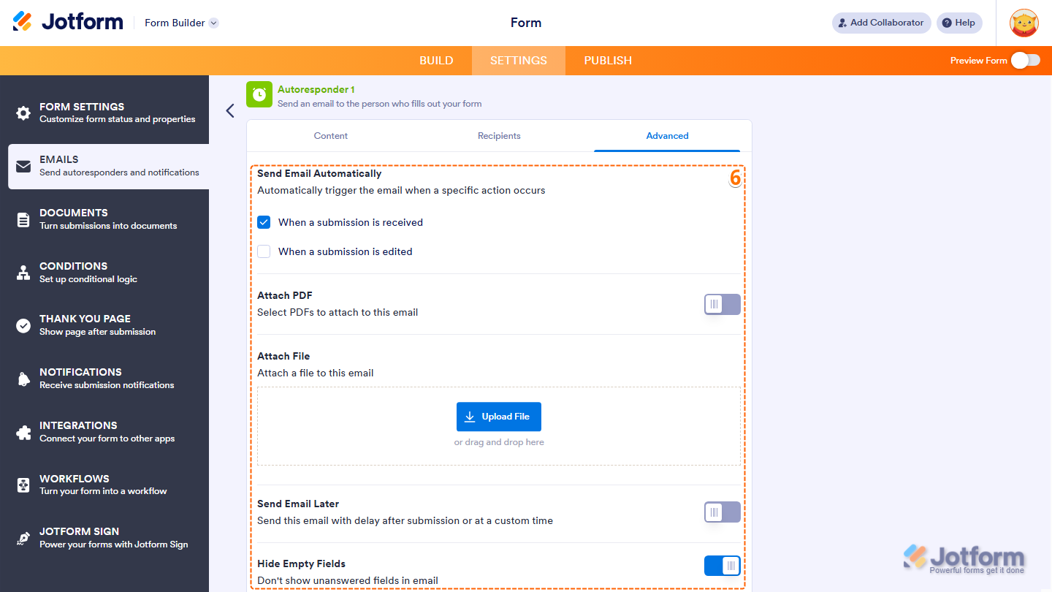1052x592 pixels.
Task: Disable the Hide Empty Fields toggle
Action: click(722, 565)
